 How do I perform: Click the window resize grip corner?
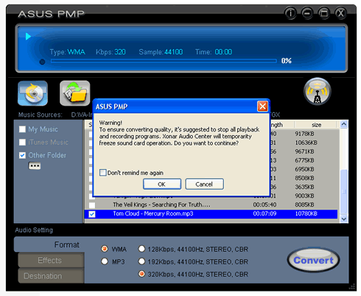point(352,286)
